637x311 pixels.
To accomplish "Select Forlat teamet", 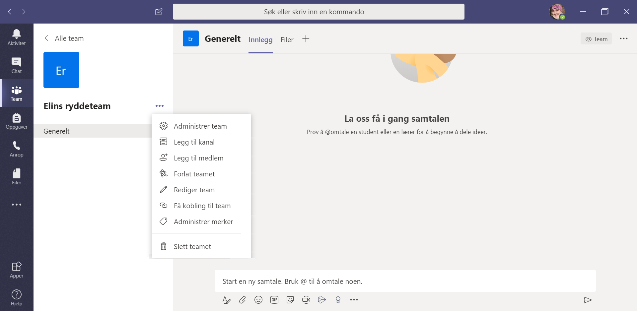I will coord(201,174).
